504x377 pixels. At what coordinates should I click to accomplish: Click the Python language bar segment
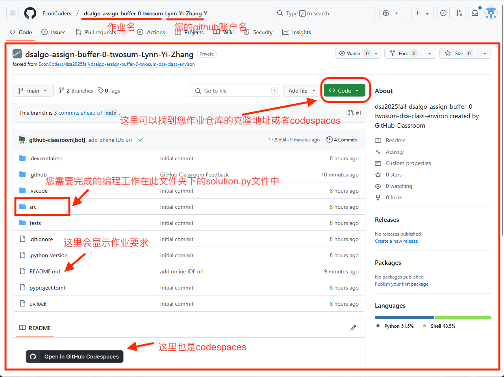(x=404, y=318)
